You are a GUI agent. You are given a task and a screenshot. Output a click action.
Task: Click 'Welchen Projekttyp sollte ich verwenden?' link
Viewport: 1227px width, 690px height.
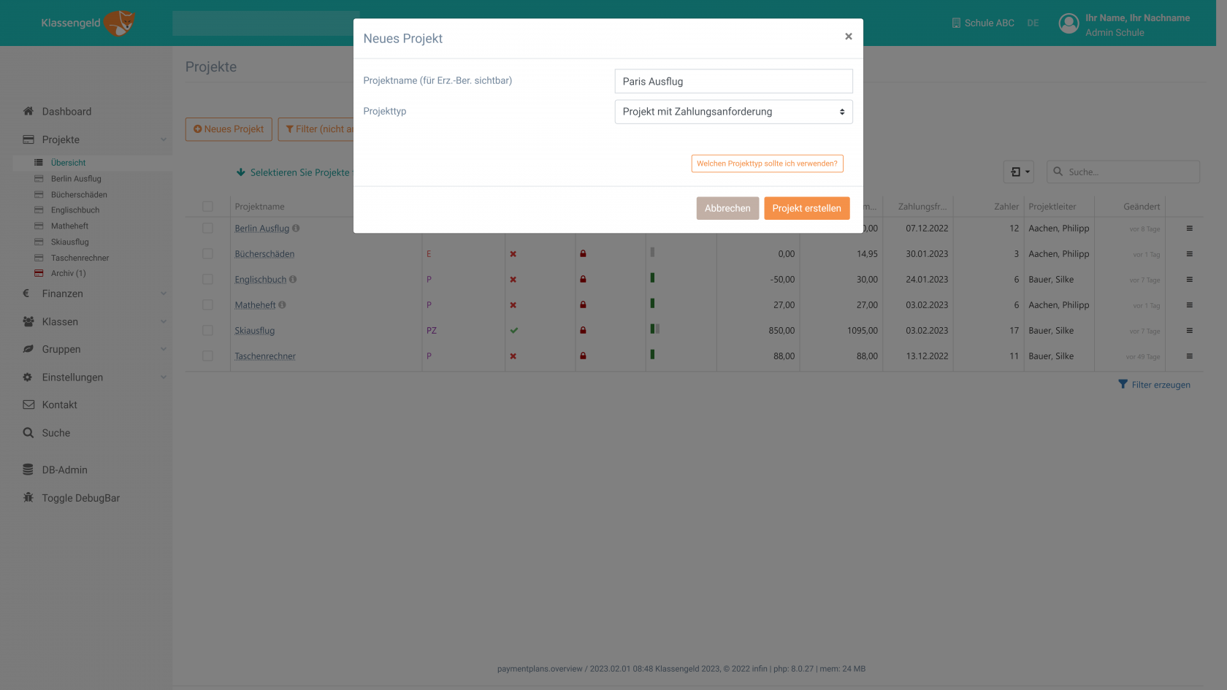point(767,164)
